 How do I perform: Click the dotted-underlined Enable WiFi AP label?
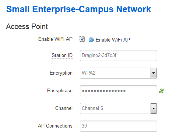pos(55,39)
